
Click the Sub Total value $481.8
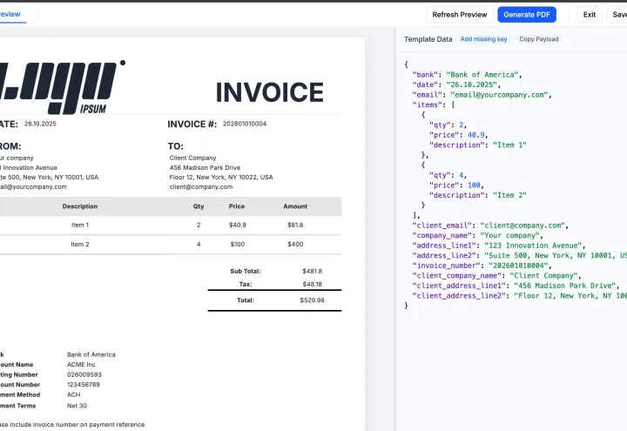point(313,271)
